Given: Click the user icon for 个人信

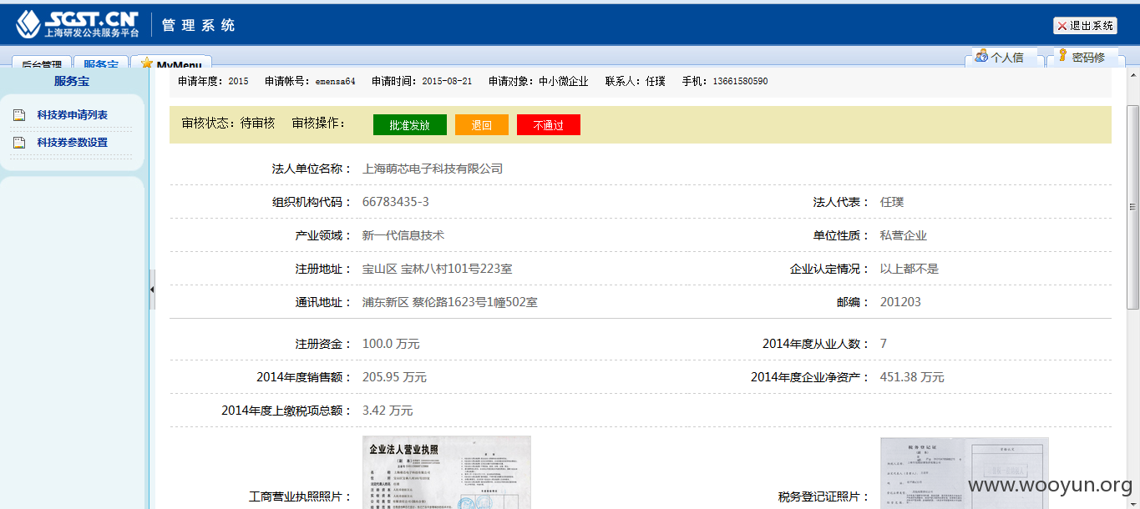Looking at the screenshot, I should (981, 56).
